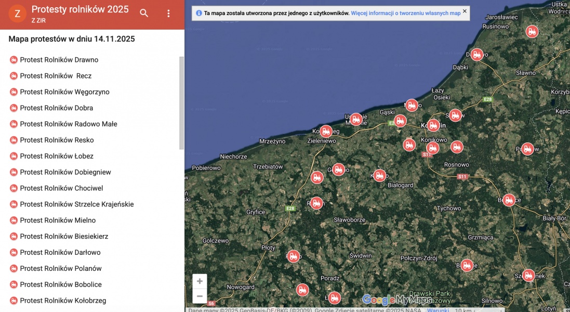The height and width of the screenshot is (312, 570).
Task: Select Protest Rolników Strzelce Krajeńskie
Action: point(76,204)
